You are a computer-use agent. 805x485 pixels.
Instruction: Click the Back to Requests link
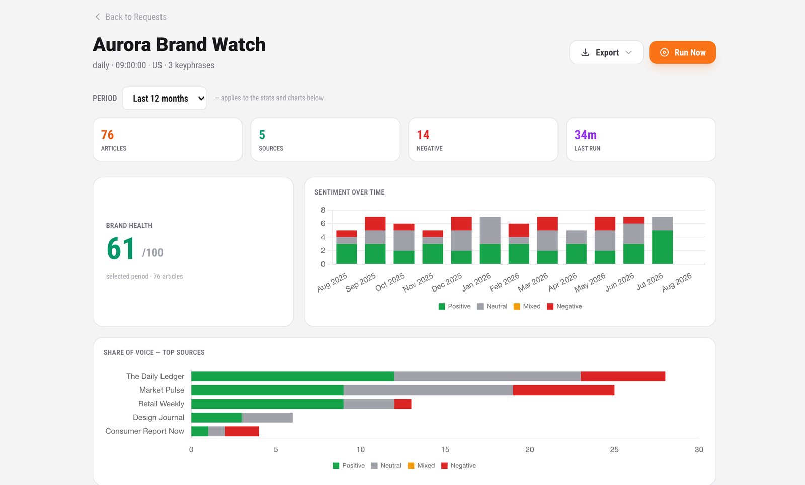click(x=130, y=17)
